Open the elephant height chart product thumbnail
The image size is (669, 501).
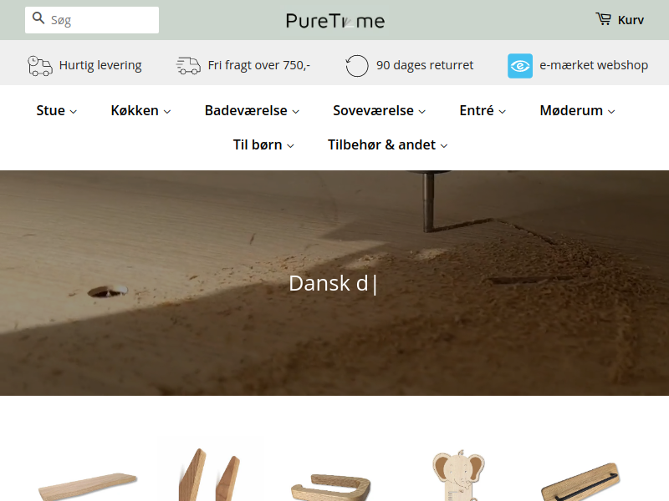click(x=458, y=474)
